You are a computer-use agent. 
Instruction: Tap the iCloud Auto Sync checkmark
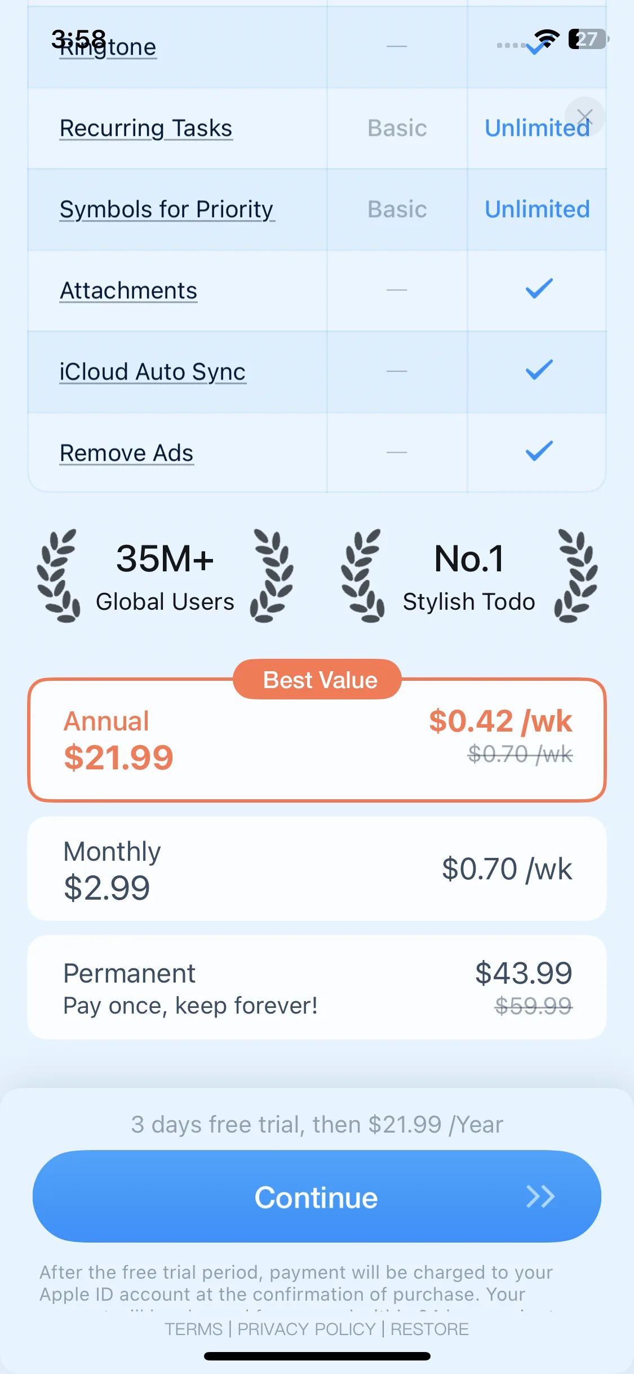(x=539, y=370)
